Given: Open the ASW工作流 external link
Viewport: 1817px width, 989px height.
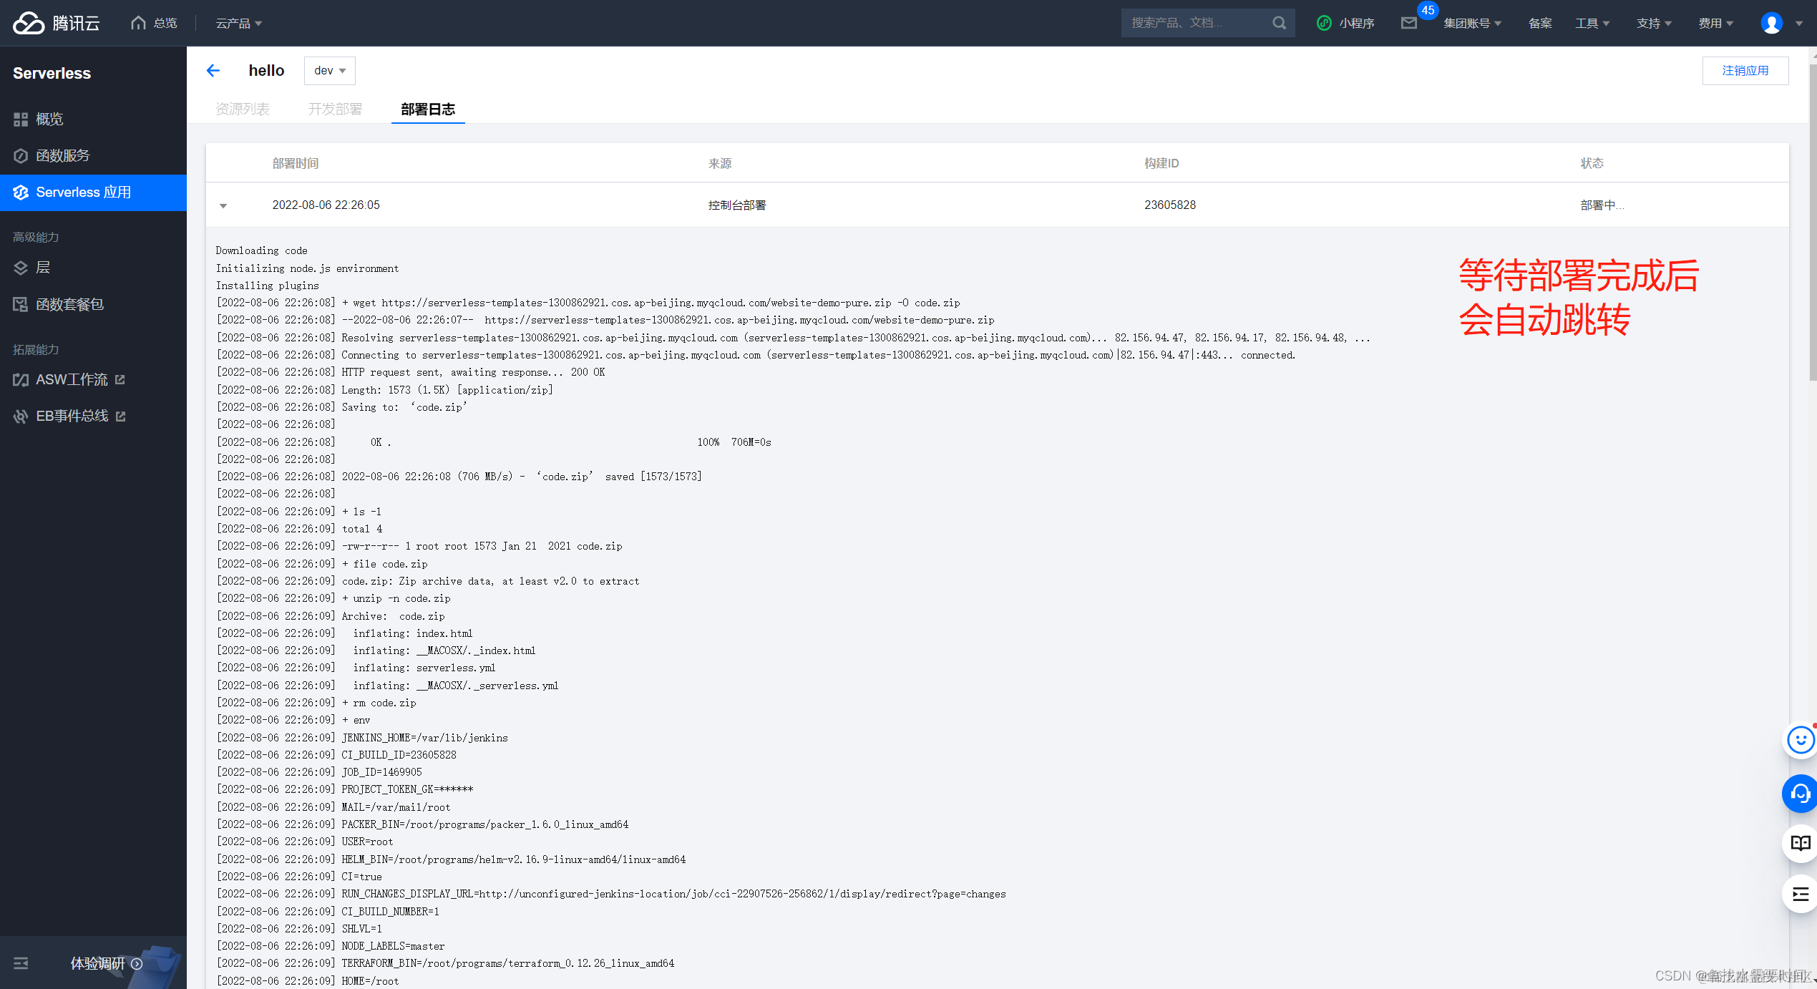Looking at the screenshot, I should [x=72, y=379].
